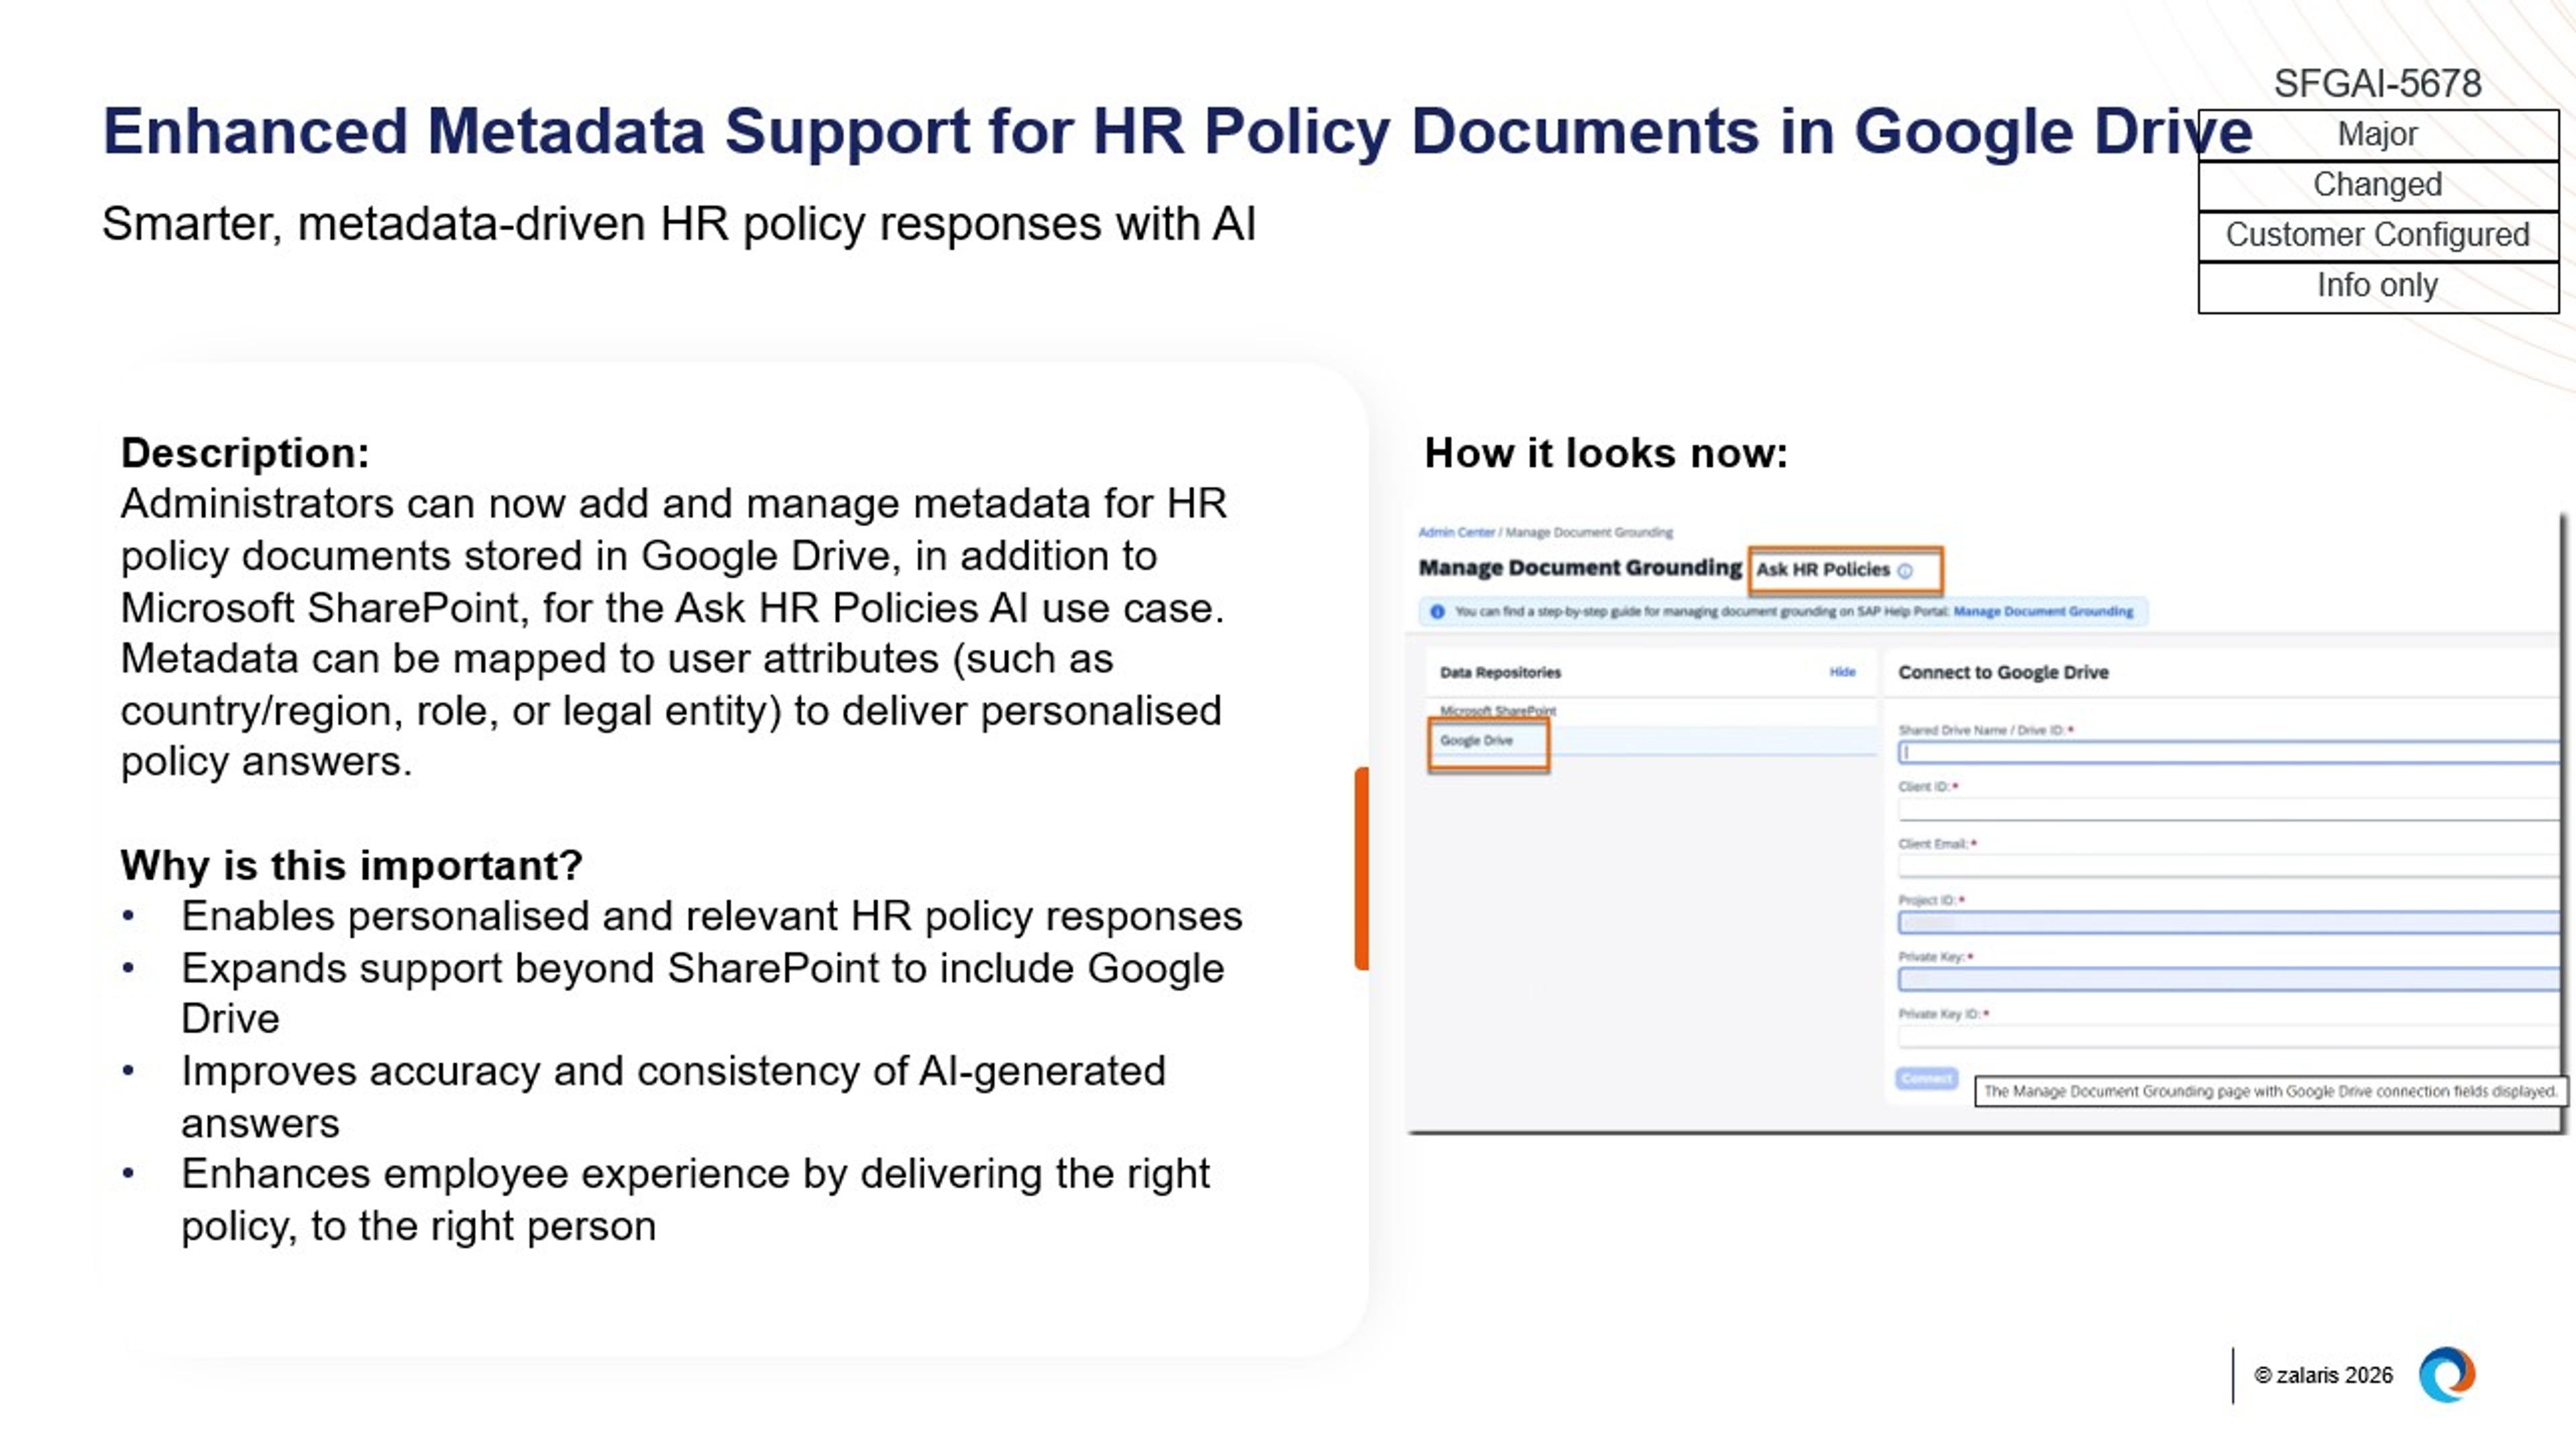Focus the Private Key ID input field
This screenshot has width=2576, height=1449.
coord(2228,1036)
